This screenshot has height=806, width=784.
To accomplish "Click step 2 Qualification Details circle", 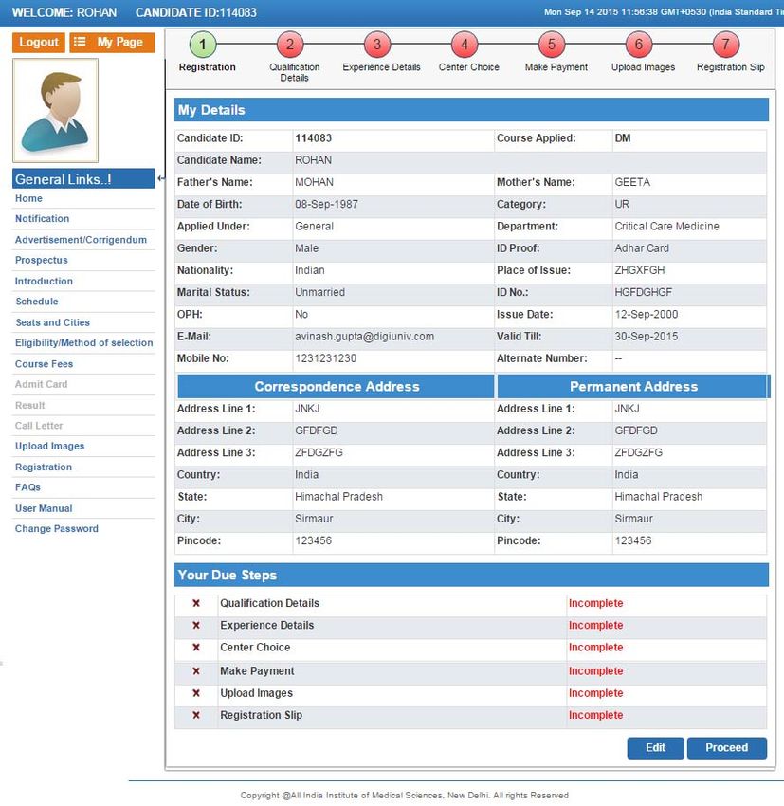I will point(290,45).
